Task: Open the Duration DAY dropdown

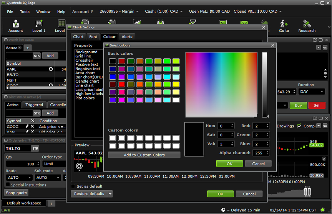Action: click(312, 91)
